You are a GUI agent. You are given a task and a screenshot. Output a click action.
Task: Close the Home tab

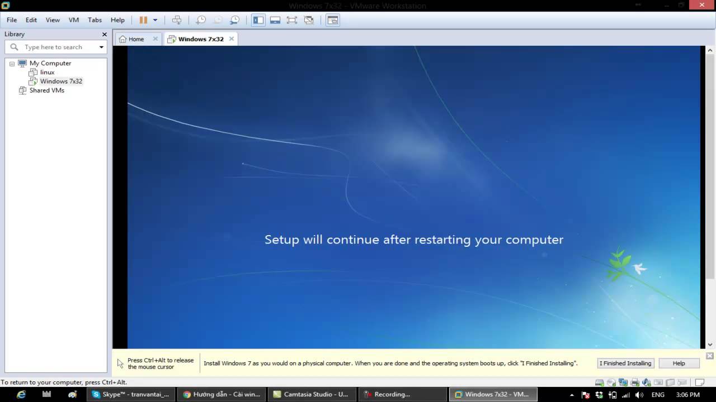pyautogui.click(x=154, y=39)
